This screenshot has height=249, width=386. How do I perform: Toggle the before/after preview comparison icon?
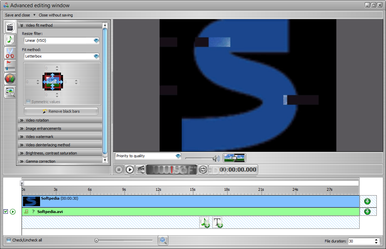click(x=234, y=158)
